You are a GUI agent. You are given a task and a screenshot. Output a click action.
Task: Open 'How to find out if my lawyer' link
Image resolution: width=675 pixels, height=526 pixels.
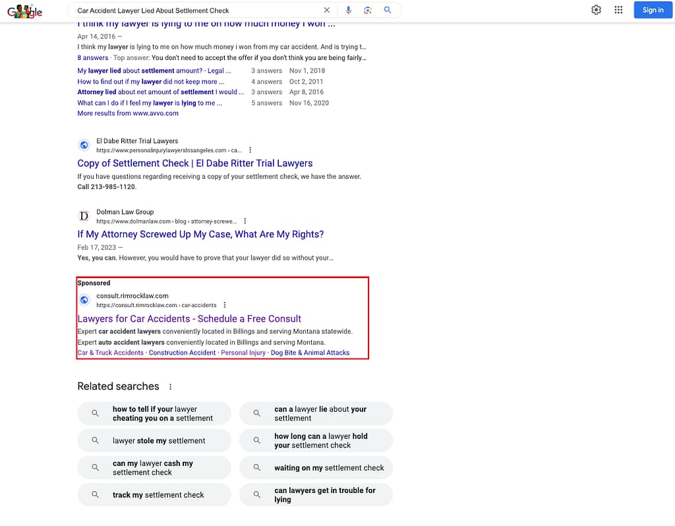coord(151,81)
